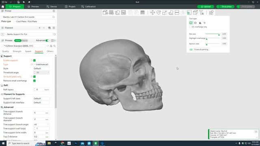Viewport: 260px width, 146px height.
Task: Adjust the Highlight overhangs slider
Action: pyautogui.click(x=213, y=38)
